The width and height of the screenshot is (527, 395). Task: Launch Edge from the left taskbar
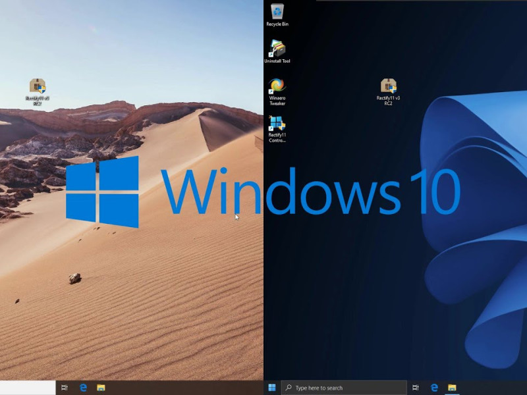pyautogui.click(x=83, y=388)
